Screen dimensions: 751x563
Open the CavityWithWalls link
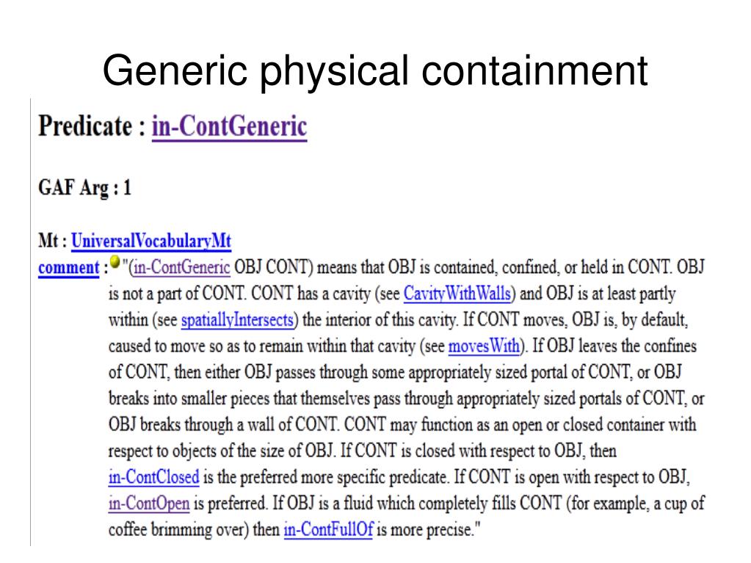(457, 293)
